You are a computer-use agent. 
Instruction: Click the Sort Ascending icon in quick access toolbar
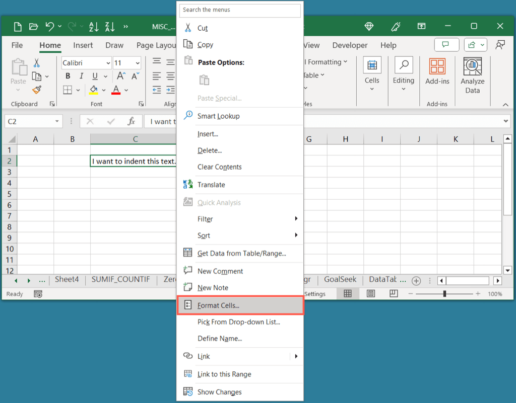[94, 27]
